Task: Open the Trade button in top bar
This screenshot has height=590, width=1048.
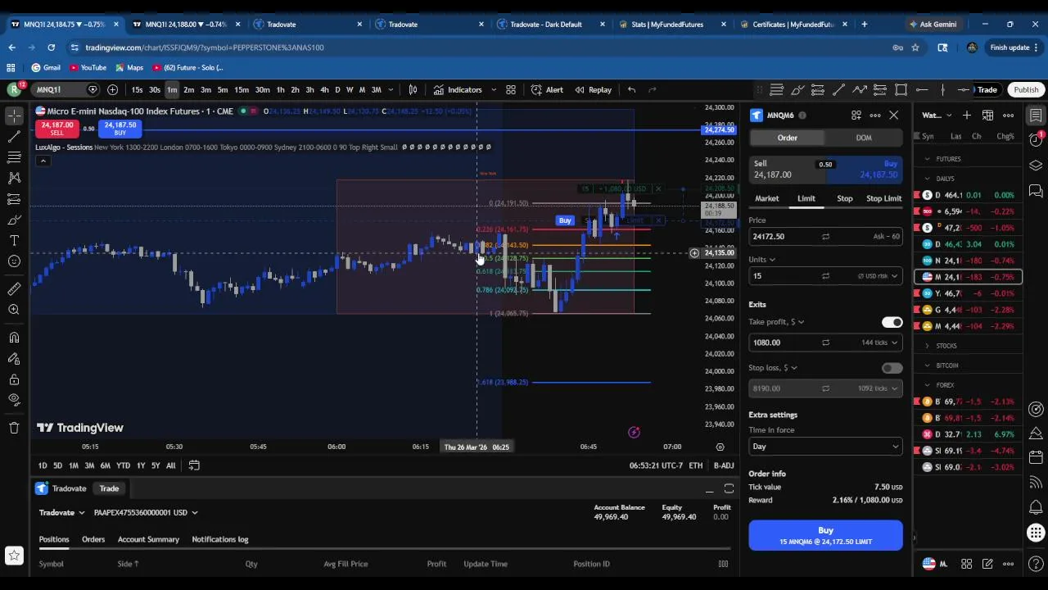Action: pos(987,89)
